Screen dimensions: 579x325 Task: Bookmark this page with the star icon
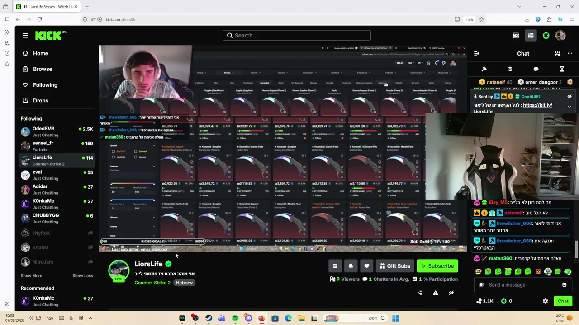point(481,19)
